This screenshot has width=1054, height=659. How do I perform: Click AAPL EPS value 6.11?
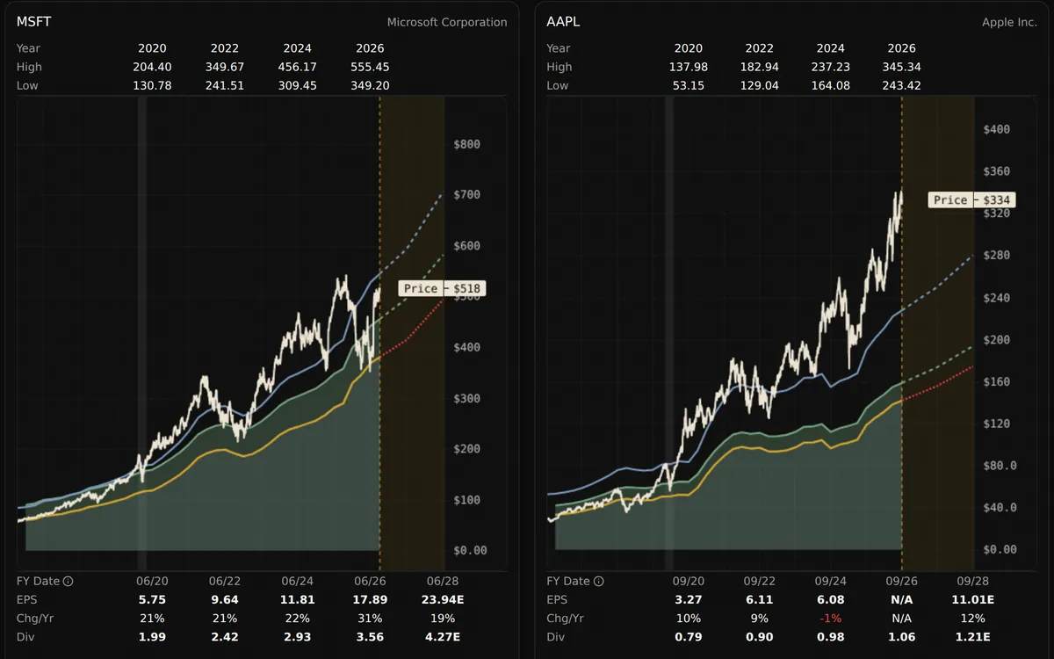point(760,600)
